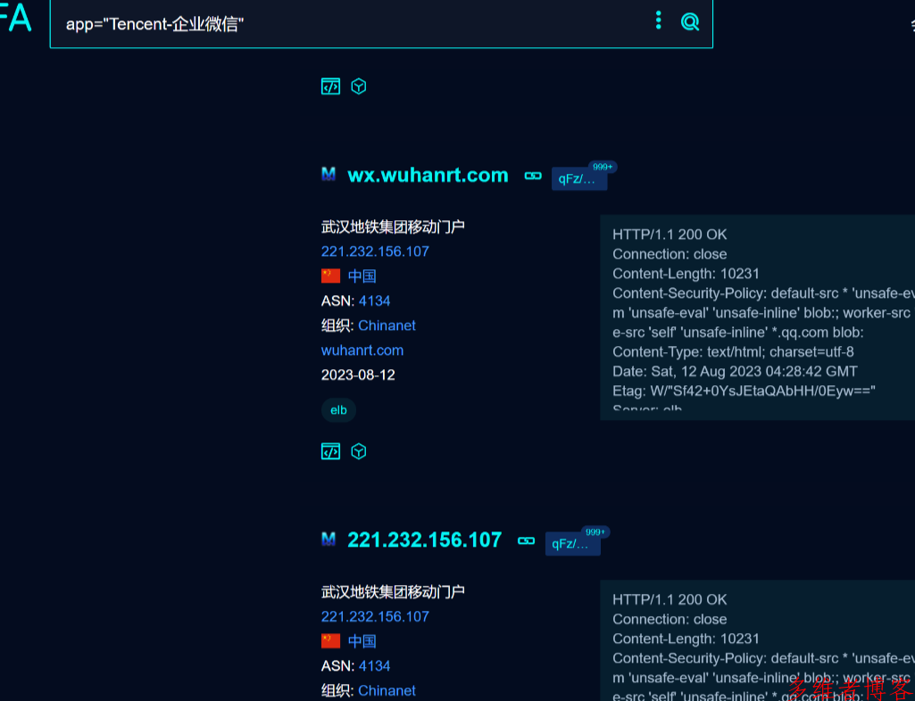Click the M icon beside the 221.232.156.107 heading

329,539
